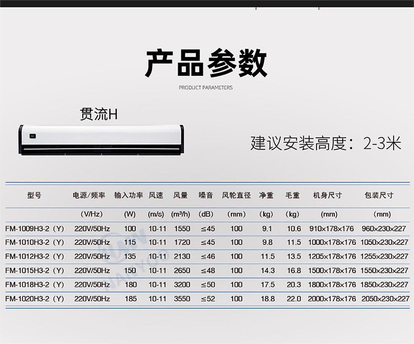
Task: Click the small display panel on the air curtain
Action: 33,135
